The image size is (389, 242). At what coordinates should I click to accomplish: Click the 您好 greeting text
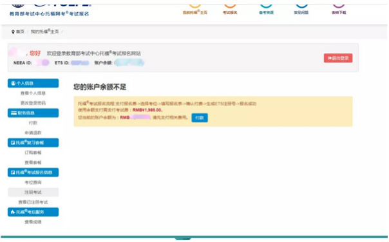pyautogui.click(x=35, y=53)
